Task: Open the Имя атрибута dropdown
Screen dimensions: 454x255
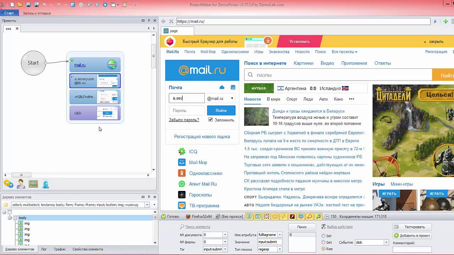Action: (280, 235)
